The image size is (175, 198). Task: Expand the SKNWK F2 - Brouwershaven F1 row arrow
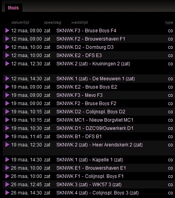[x=7, y=39]
